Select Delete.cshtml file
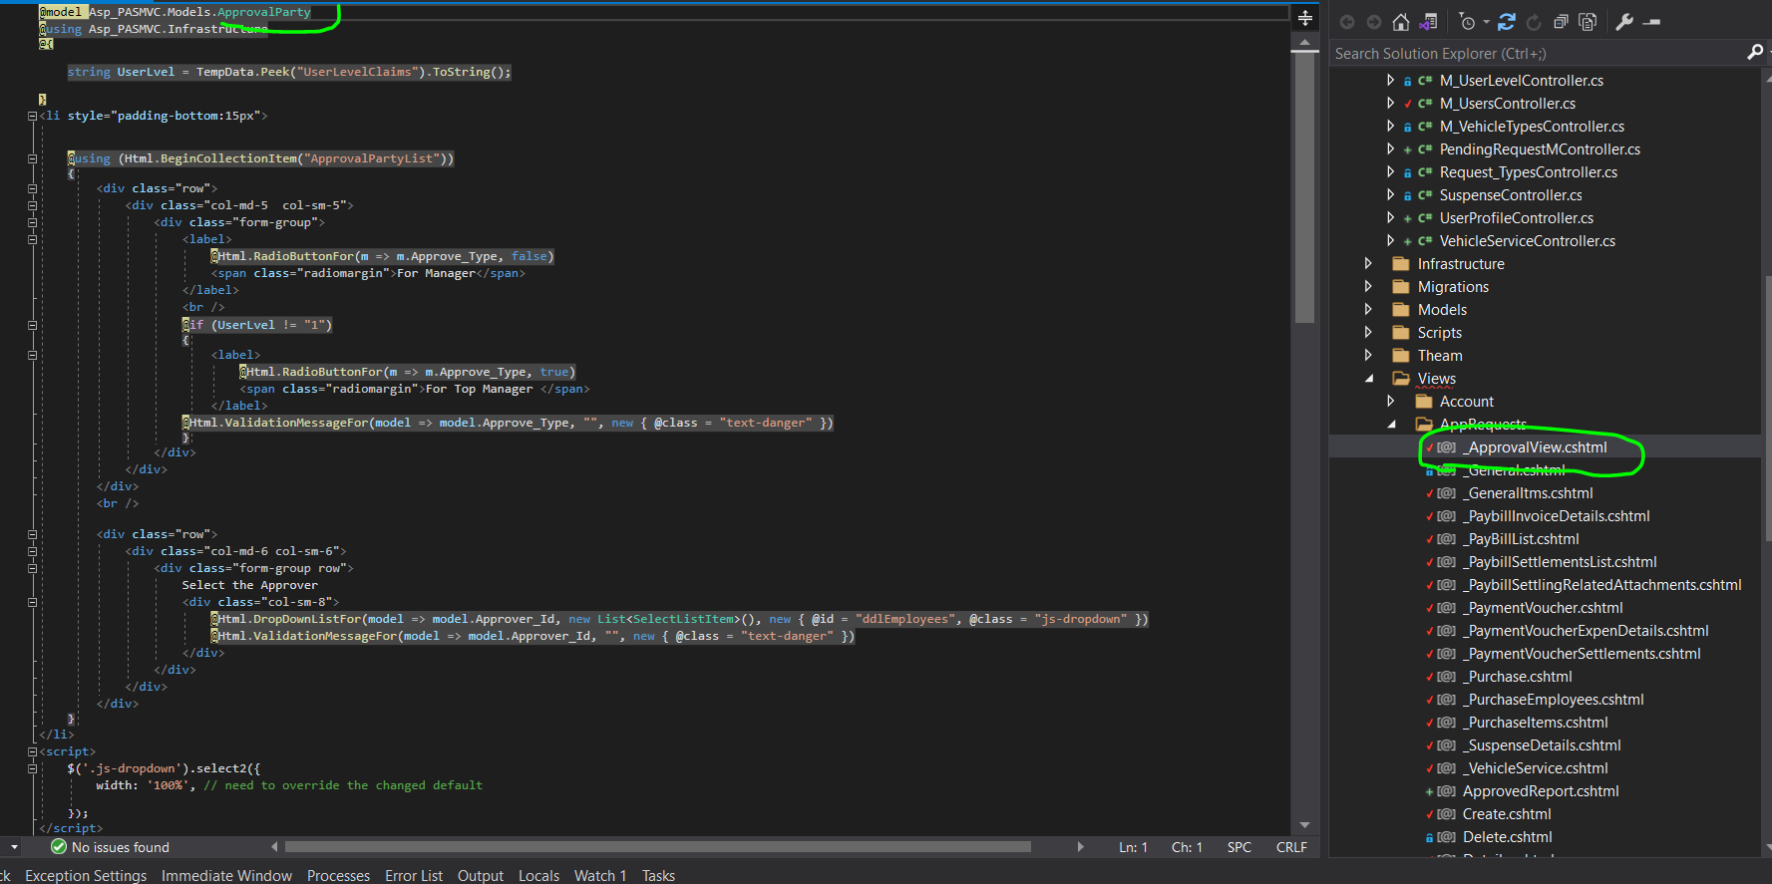Image resolution: width=1772 pixels, height=884 pixels. [1508, 837]
